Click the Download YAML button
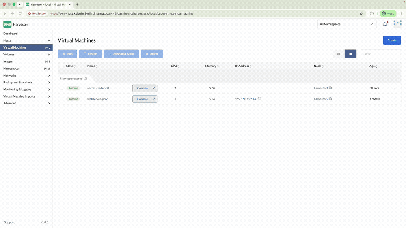This screenshot has height=228, width=406. (121, 54)
